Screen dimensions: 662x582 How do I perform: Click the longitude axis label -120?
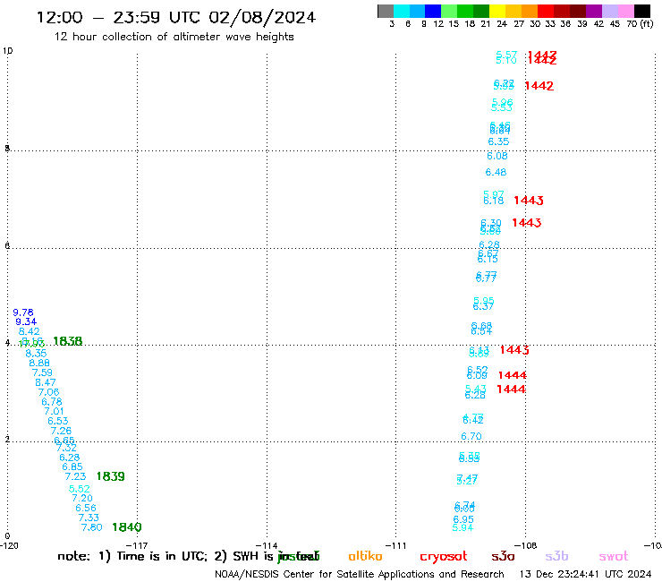(9, 545)
